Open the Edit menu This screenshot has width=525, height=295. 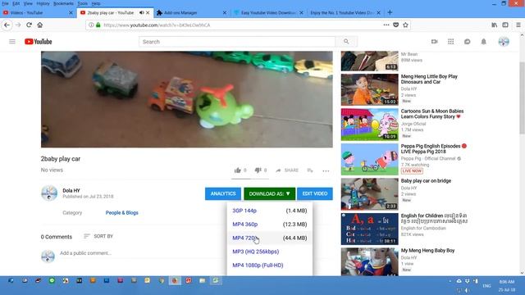coord(16,3)
